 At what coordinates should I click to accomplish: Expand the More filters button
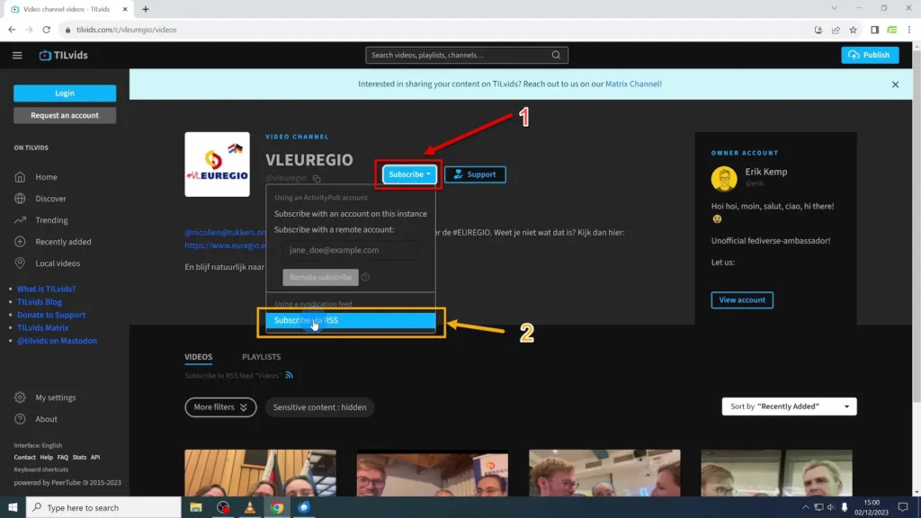pyautogui.click(x=220, y=407)
